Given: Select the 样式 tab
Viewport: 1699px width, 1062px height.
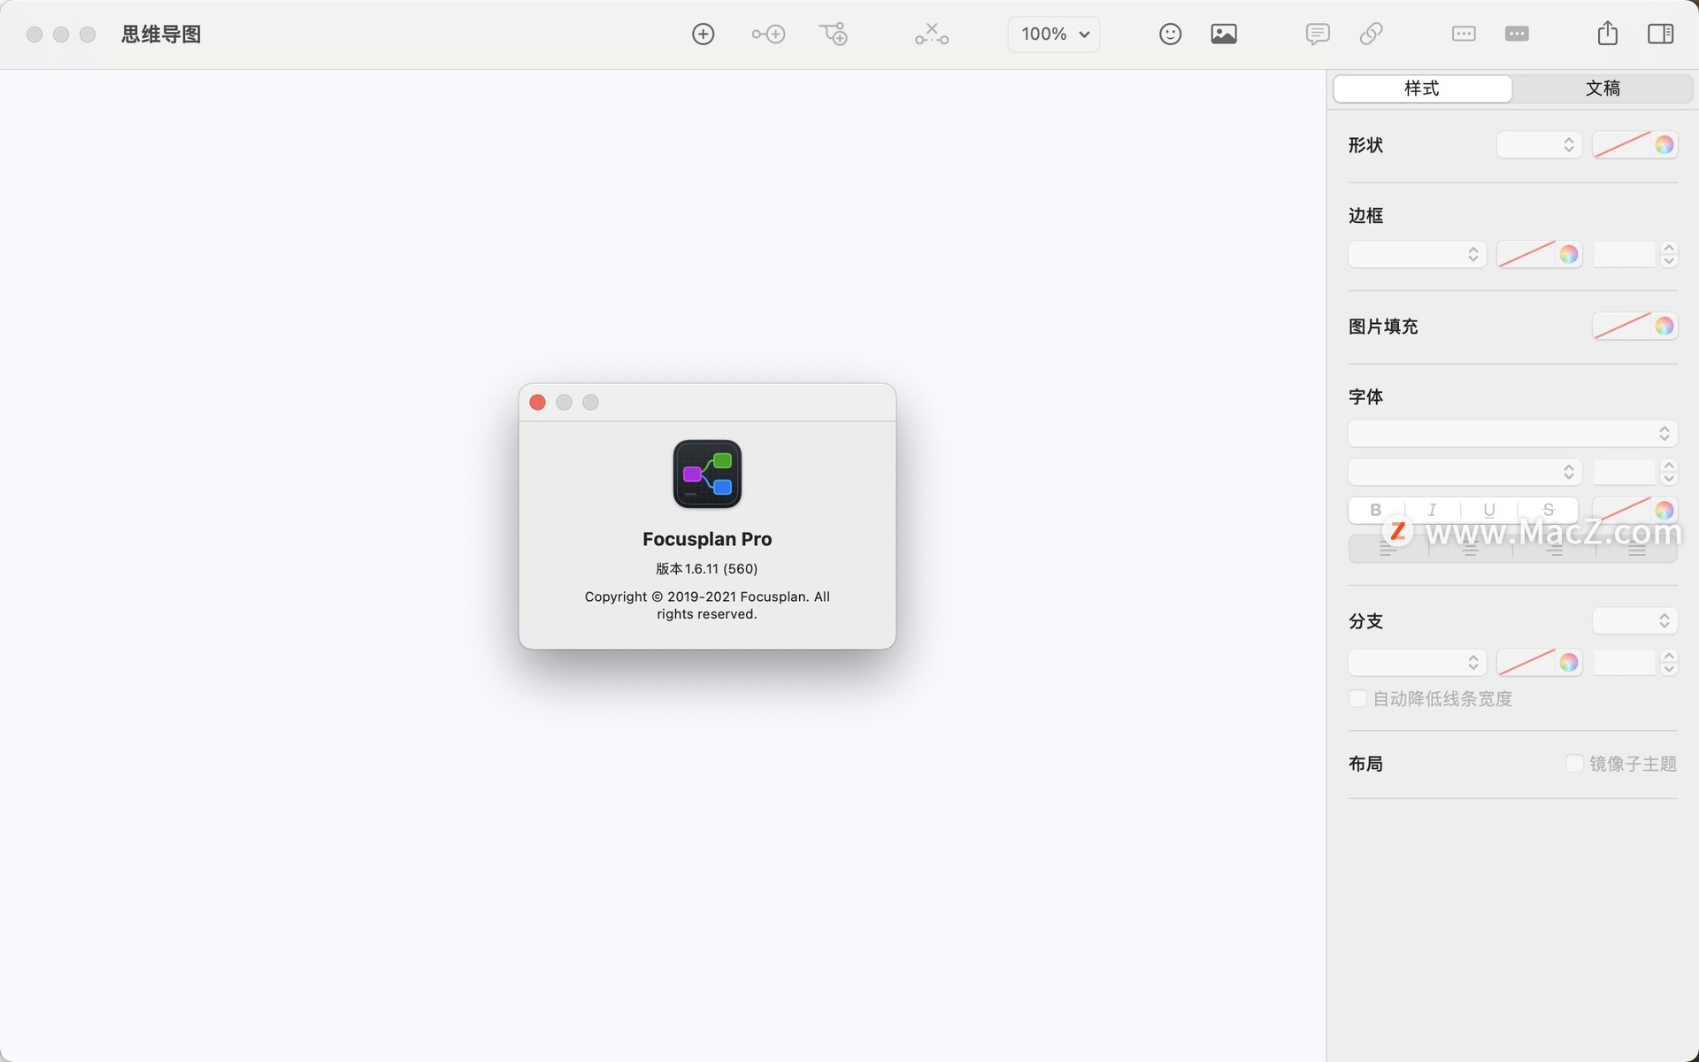Looking at the screenshot, I should tap(1421, 88).
